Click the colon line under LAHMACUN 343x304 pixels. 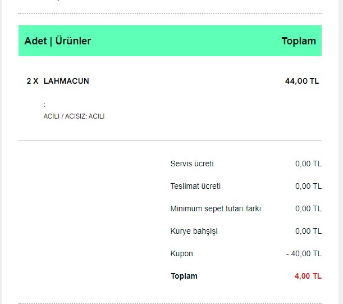(44, 105)
